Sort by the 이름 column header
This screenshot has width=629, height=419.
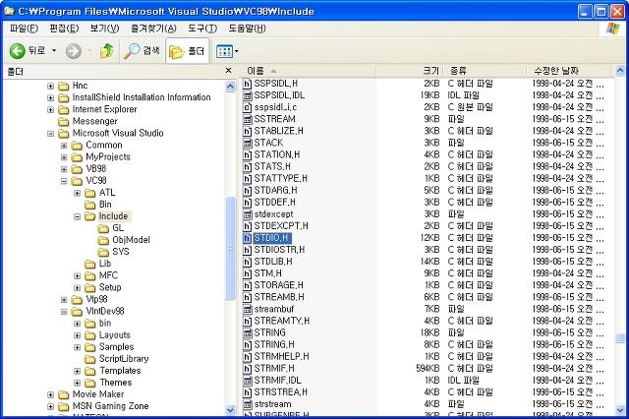[308, 71]
